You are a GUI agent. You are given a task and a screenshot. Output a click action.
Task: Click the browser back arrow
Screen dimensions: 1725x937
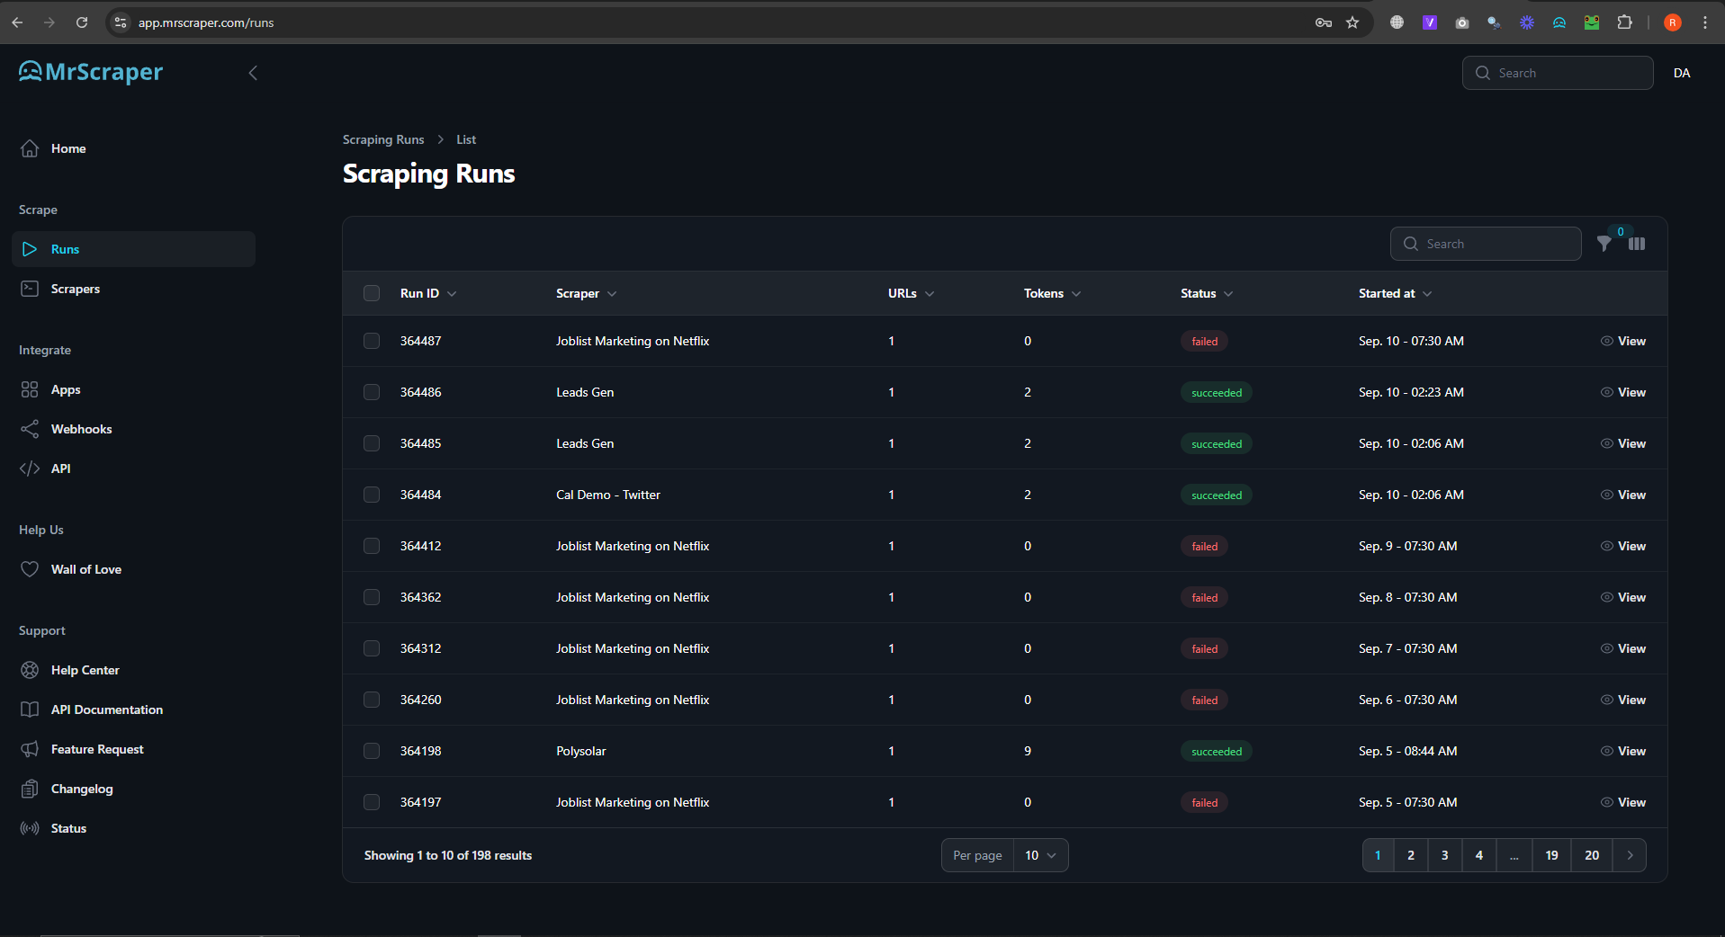click(17, 22)
